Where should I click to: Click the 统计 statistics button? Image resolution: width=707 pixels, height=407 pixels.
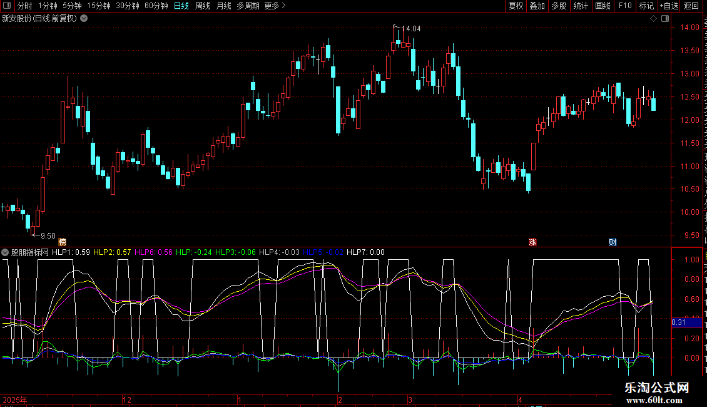click(580, 6)
